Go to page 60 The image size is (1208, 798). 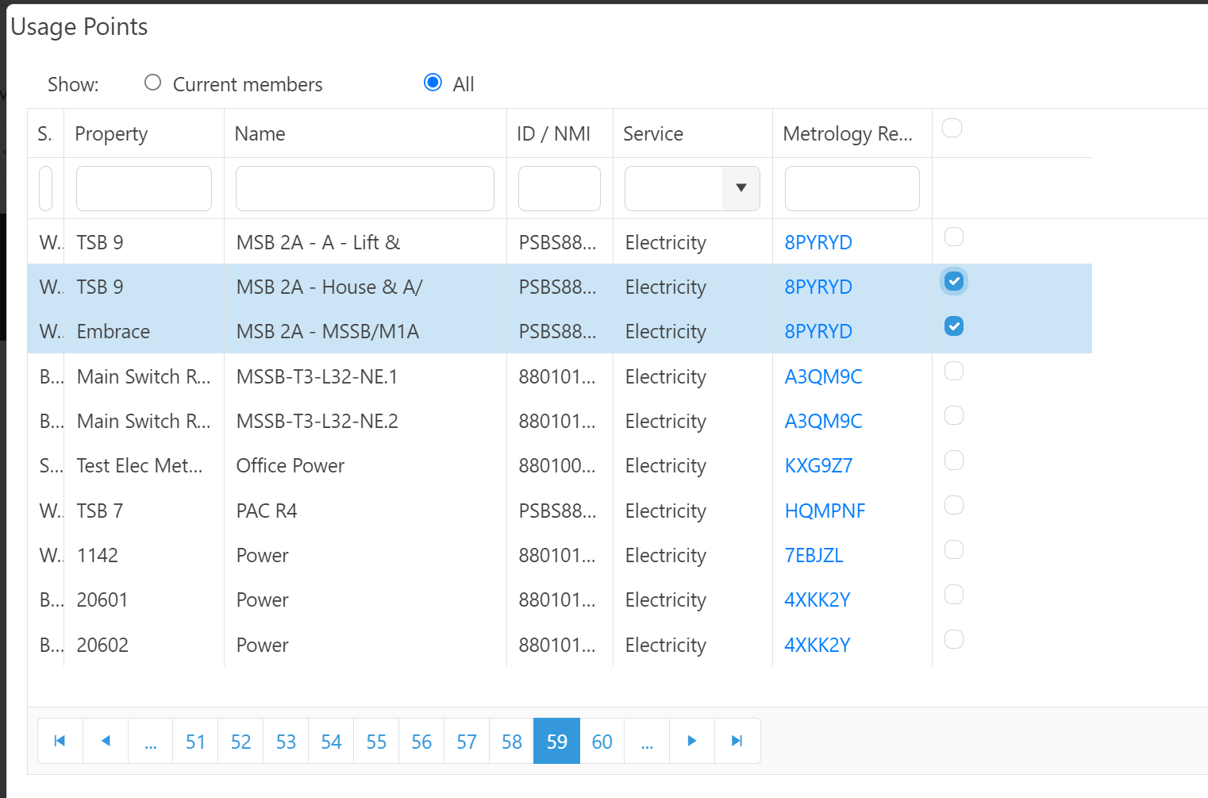pos(602,741)
